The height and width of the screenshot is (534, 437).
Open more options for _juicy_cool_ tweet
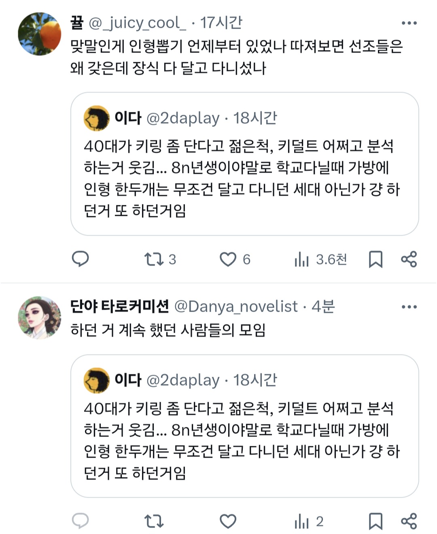coord(409,23)
